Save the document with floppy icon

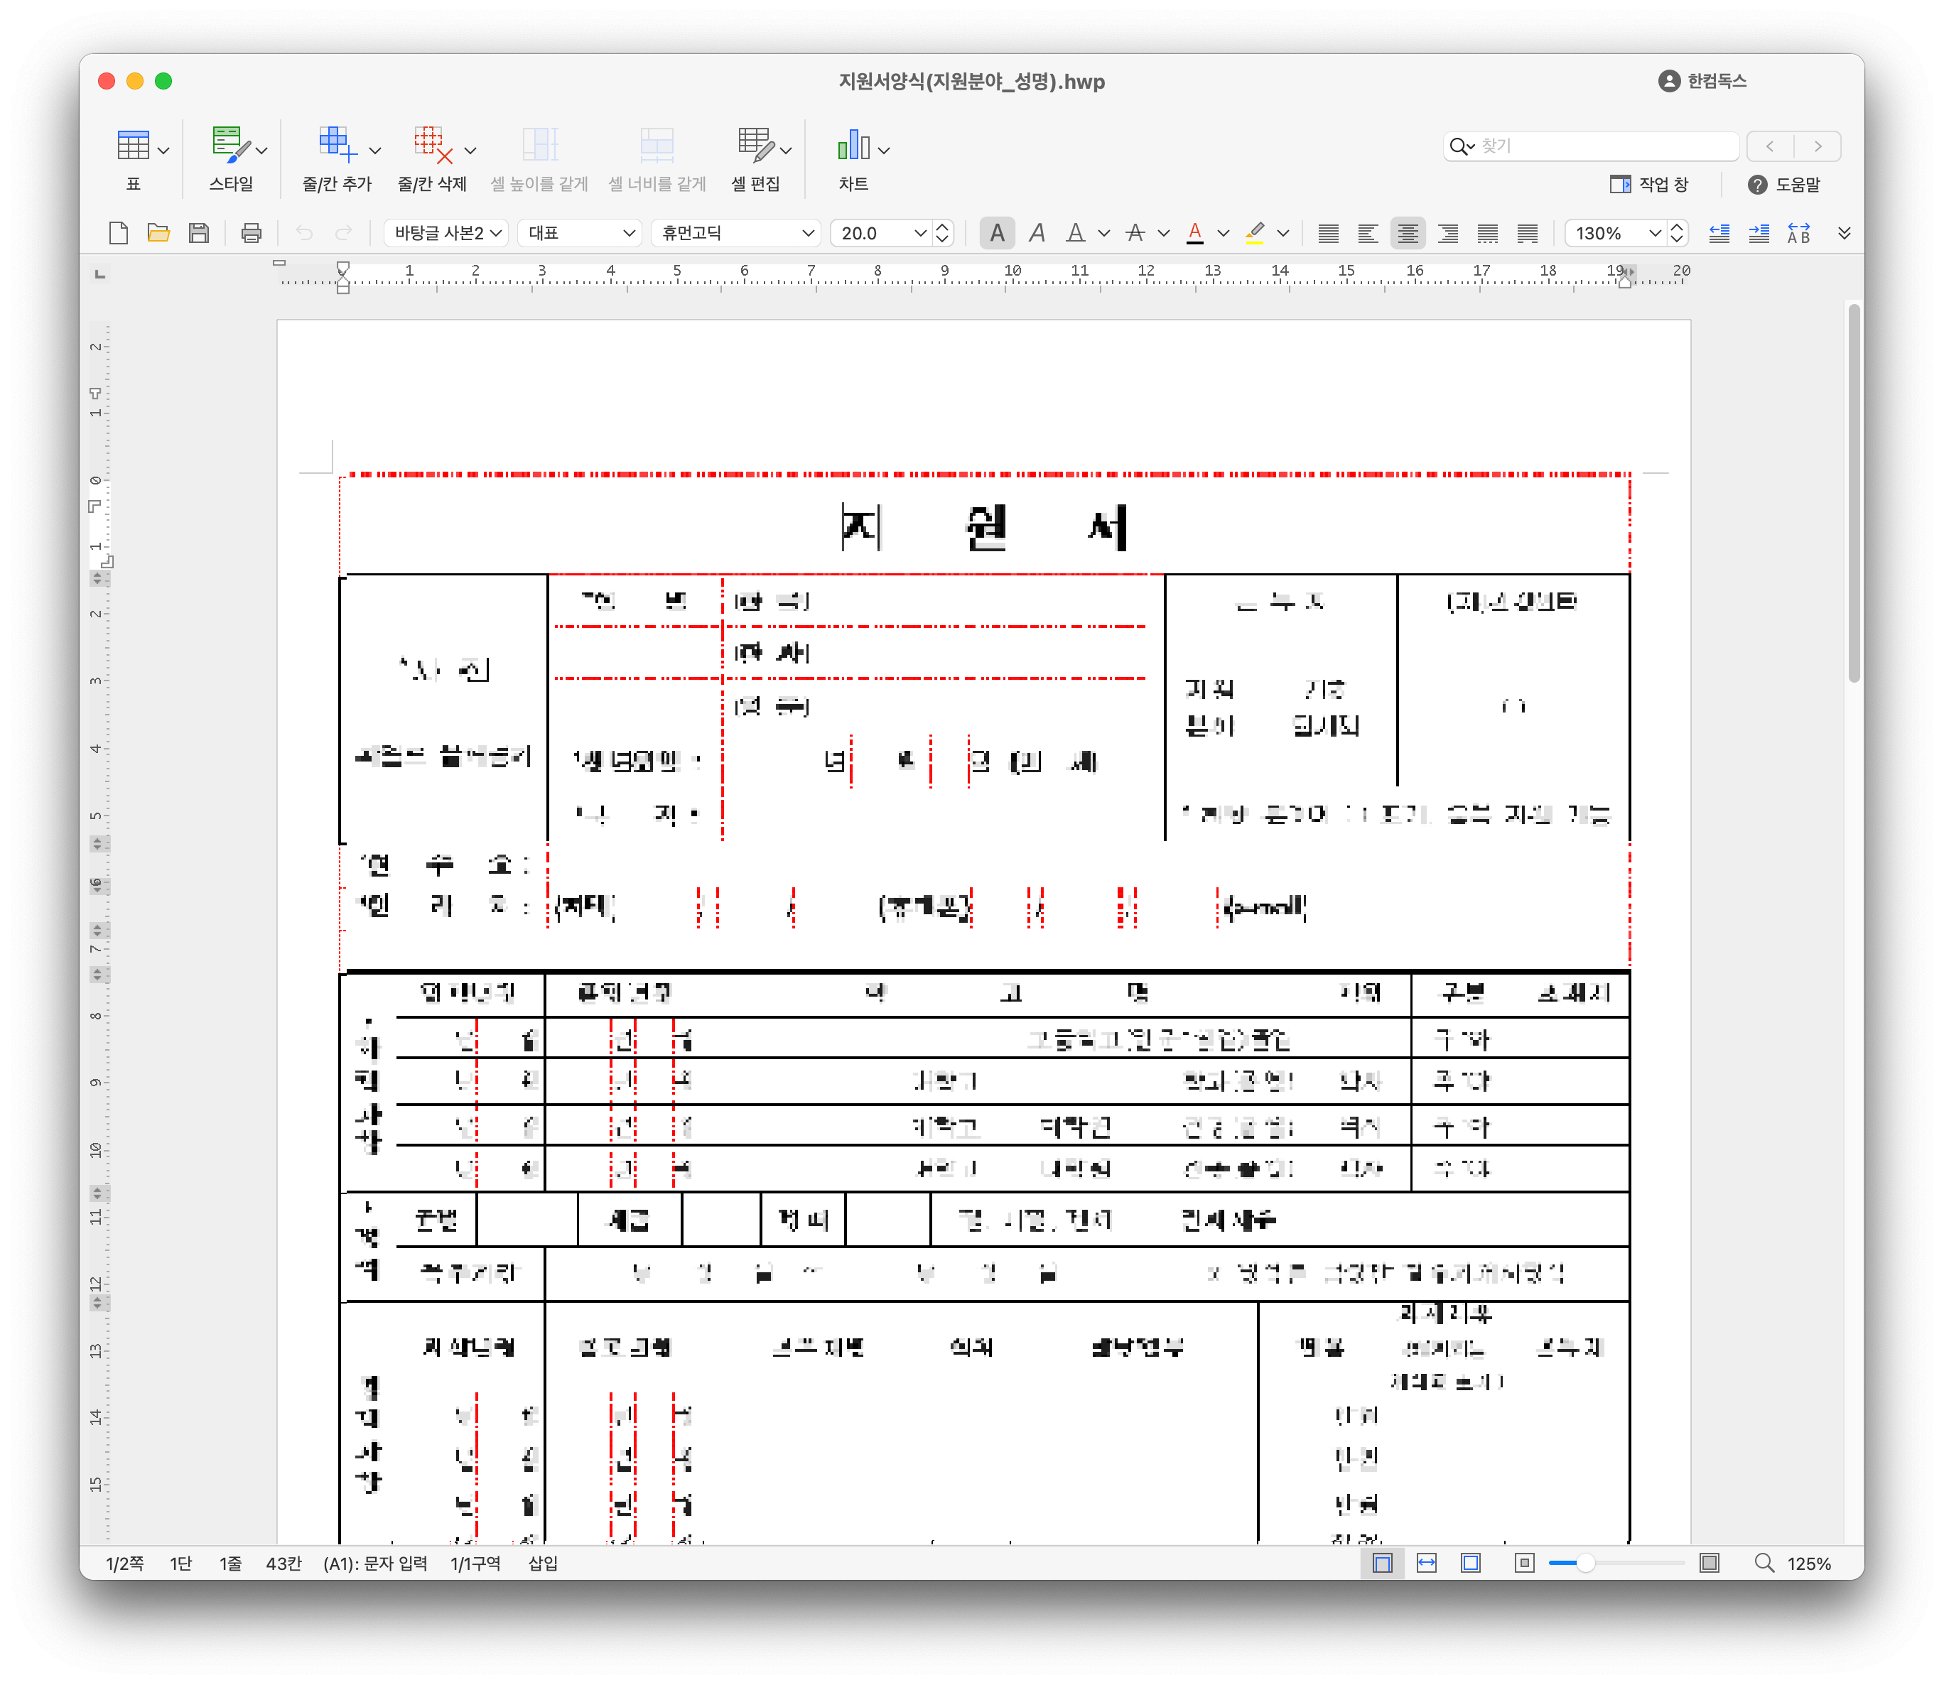[198, 233]
